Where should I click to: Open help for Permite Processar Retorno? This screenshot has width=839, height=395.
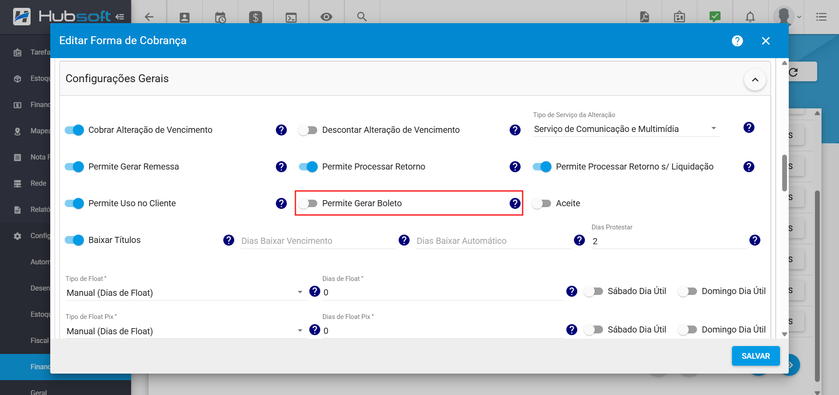click(x=515, y=166)
